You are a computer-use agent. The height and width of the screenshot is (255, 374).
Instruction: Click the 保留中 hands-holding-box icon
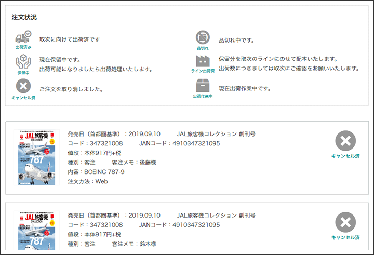pos(23,62)
